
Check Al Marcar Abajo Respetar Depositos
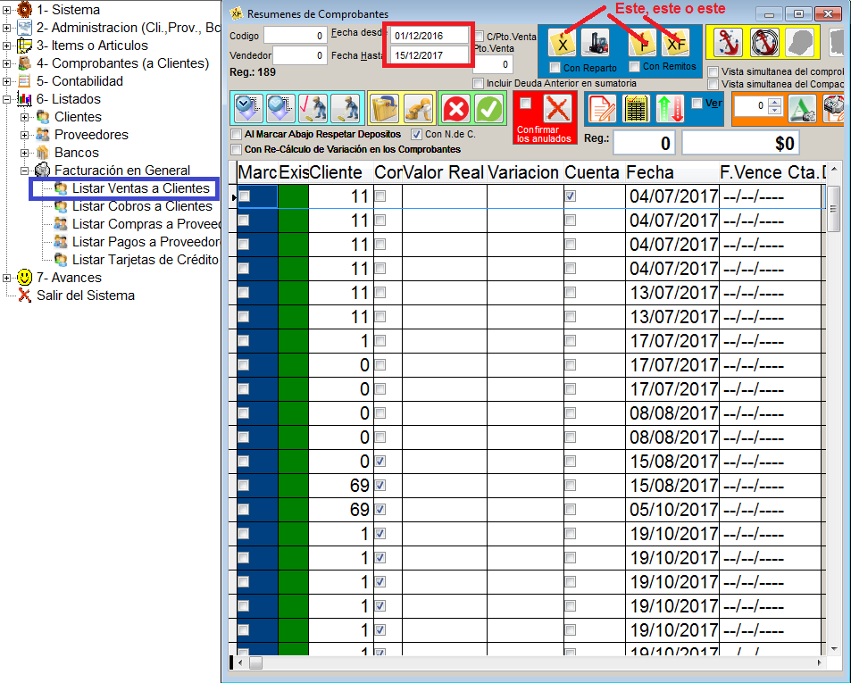tap(236, 134)
